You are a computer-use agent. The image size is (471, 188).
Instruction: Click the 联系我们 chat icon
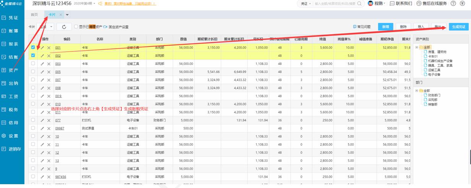pos(392,3)
